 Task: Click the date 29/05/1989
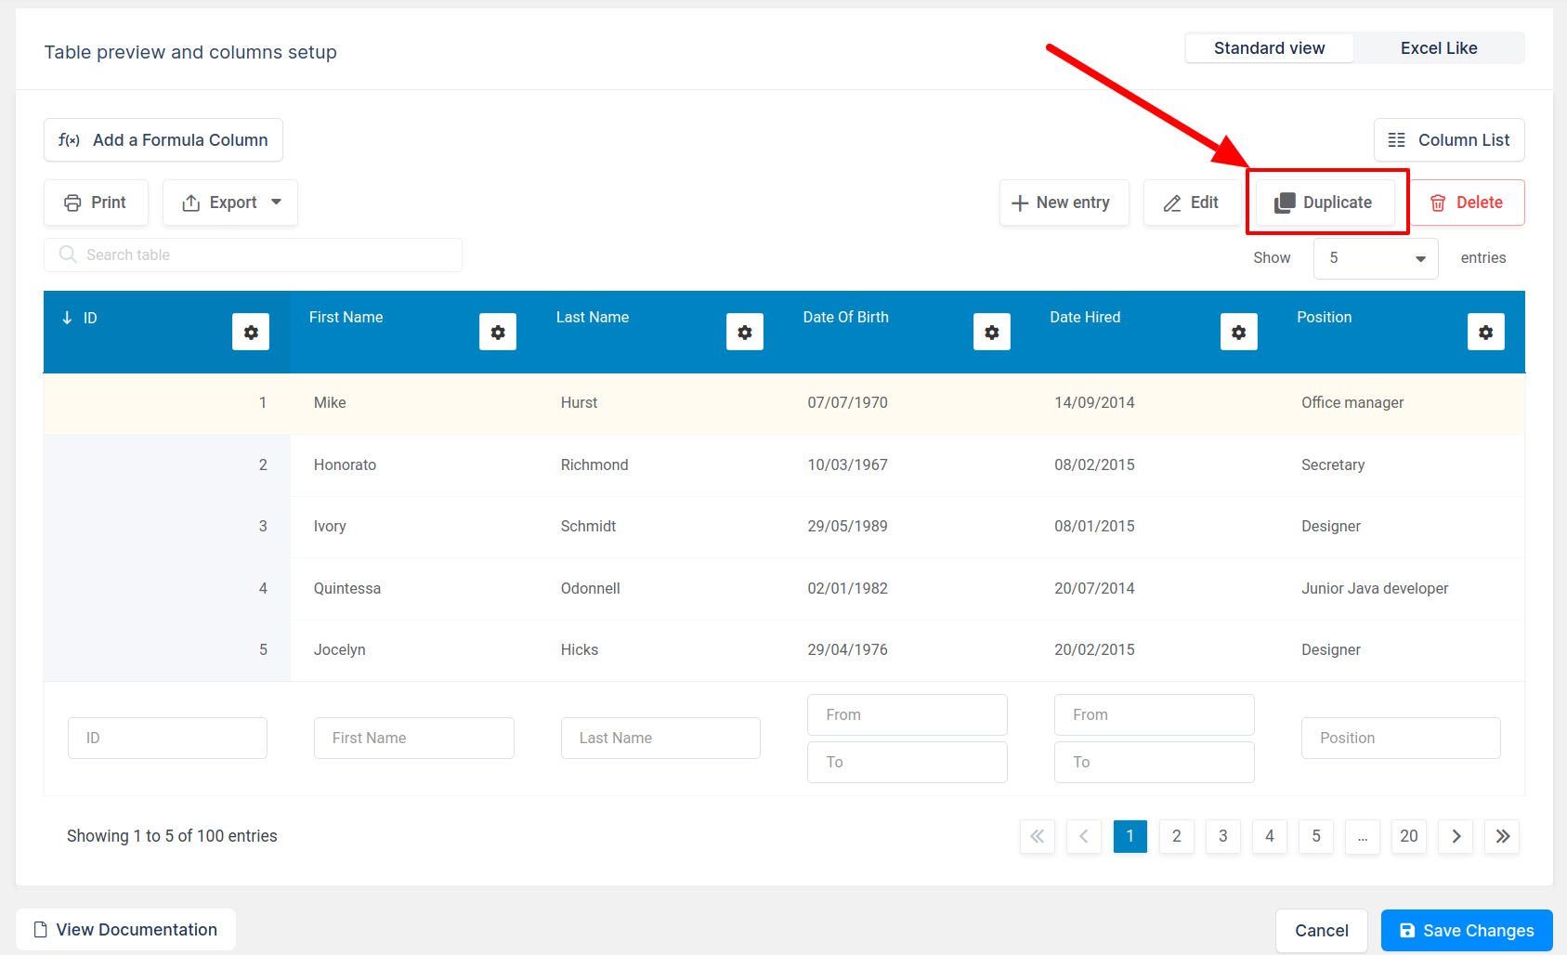847,526
